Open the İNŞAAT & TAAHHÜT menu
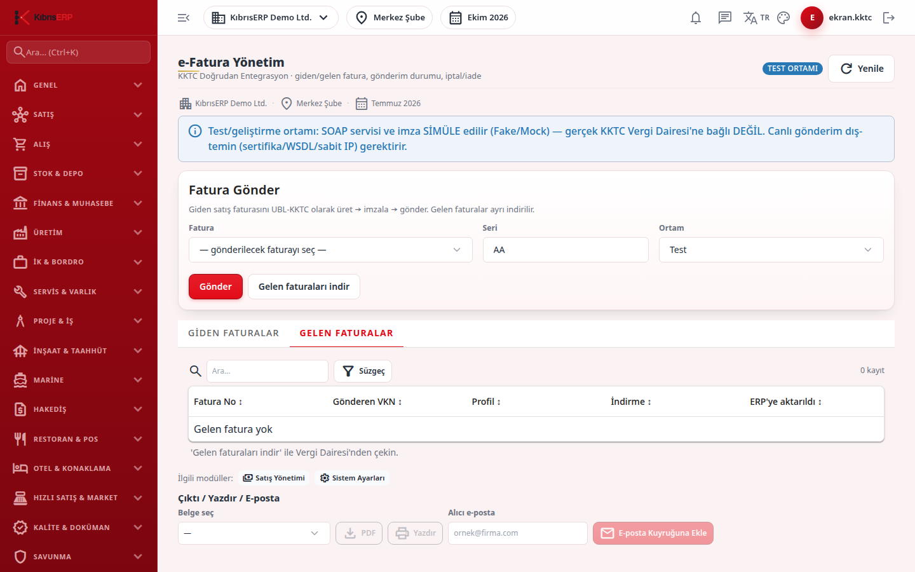The width and height of the screenshot is (915, 572). pyautogui.click(x=79, y=351)
